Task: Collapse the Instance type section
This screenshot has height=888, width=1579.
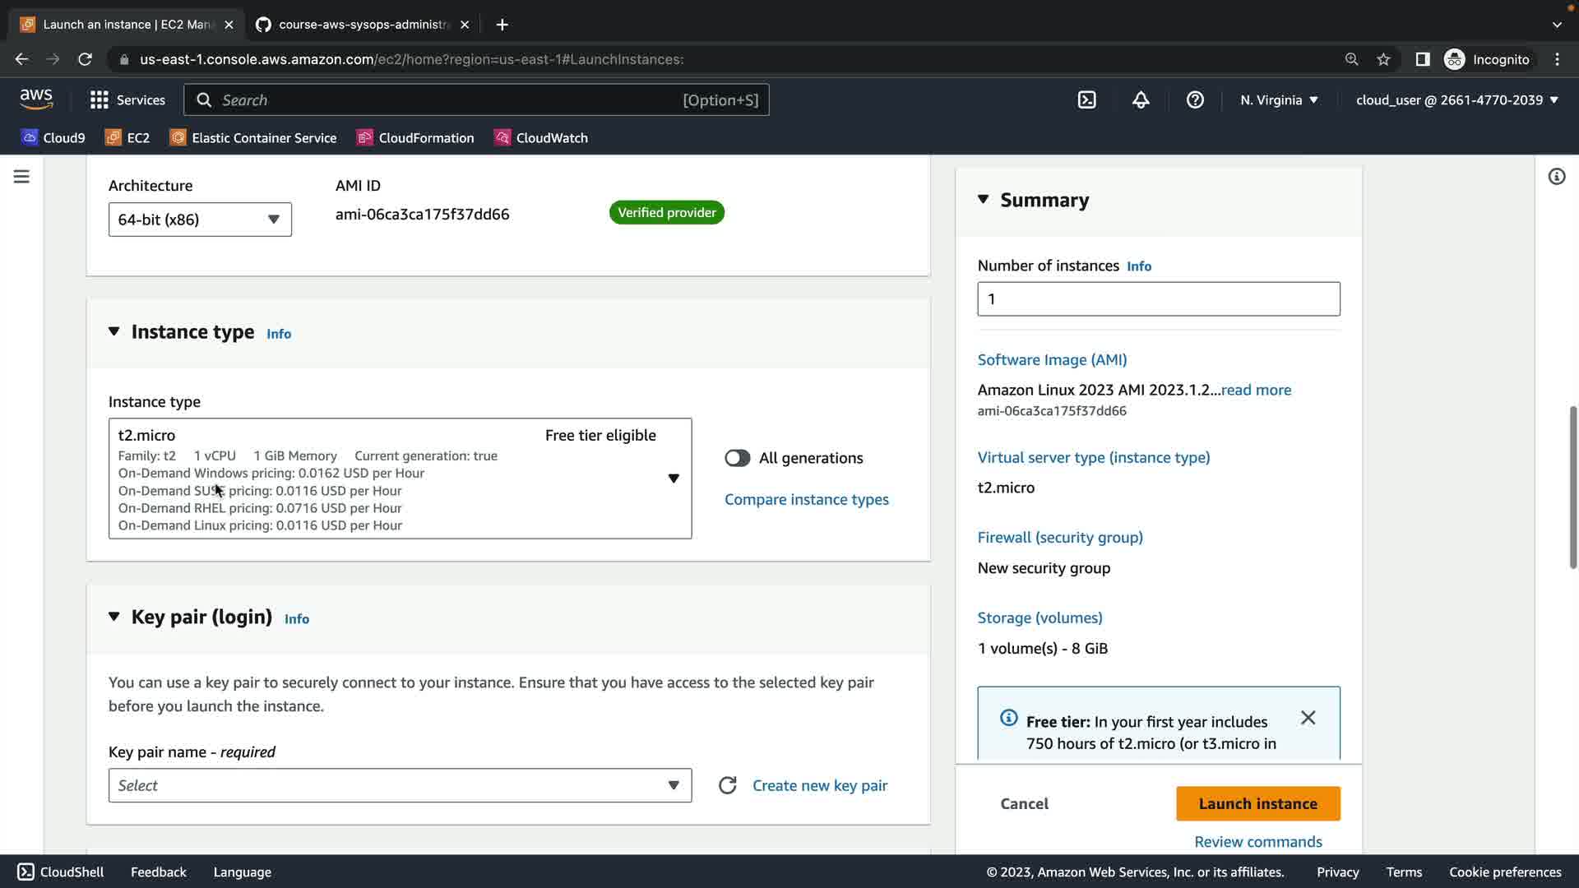Action: 114,331
